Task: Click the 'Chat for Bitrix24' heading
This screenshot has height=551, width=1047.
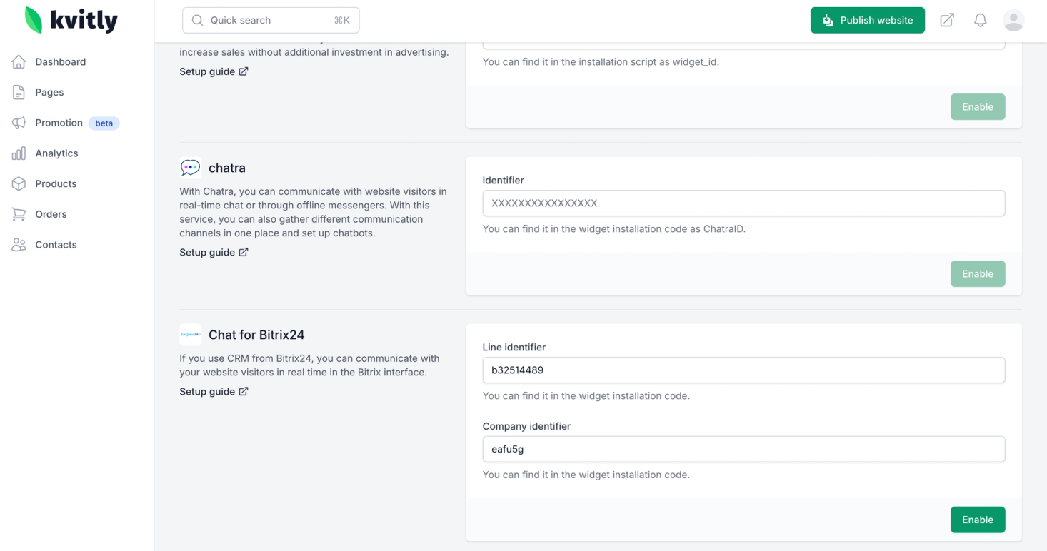Action: coord(256,335)
